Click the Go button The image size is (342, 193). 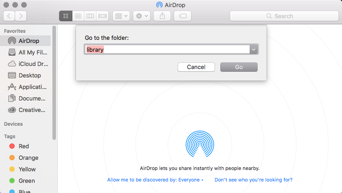point(239,67)
